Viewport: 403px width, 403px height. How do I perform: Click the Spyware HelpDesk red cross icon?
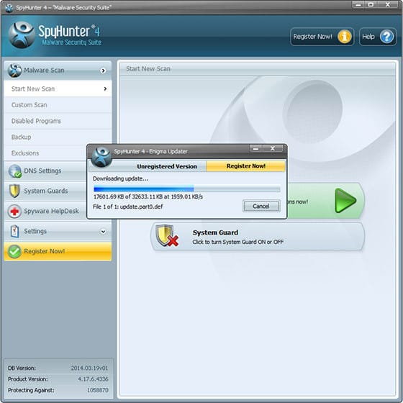14,212
